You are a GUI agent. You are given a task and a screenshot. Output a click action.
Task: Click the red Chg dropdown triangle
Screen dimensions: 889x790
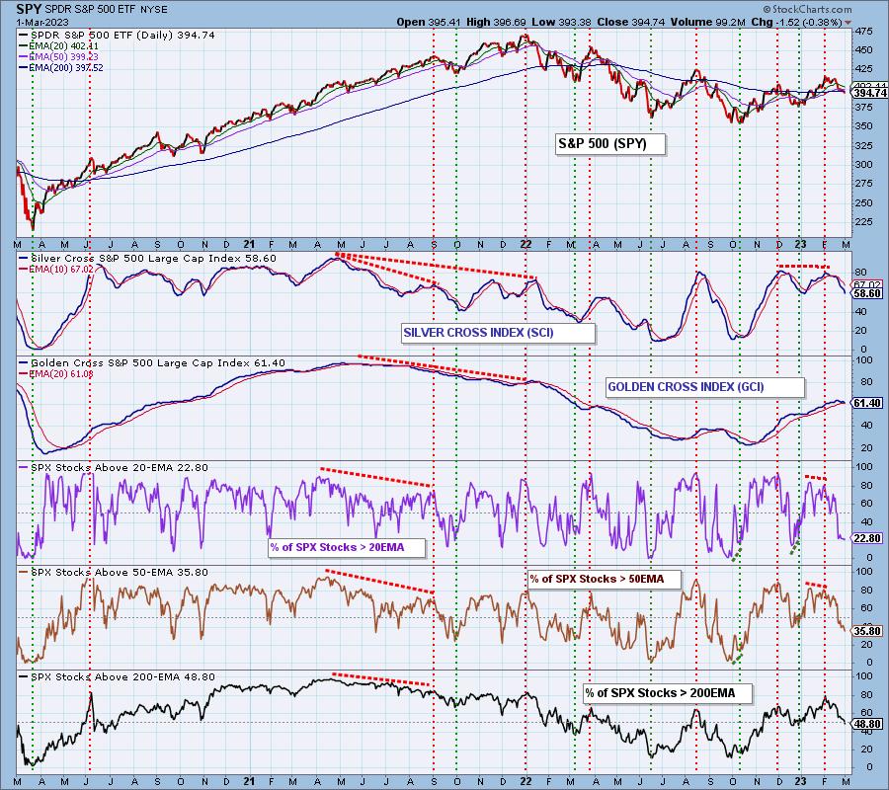coord(848,23)
